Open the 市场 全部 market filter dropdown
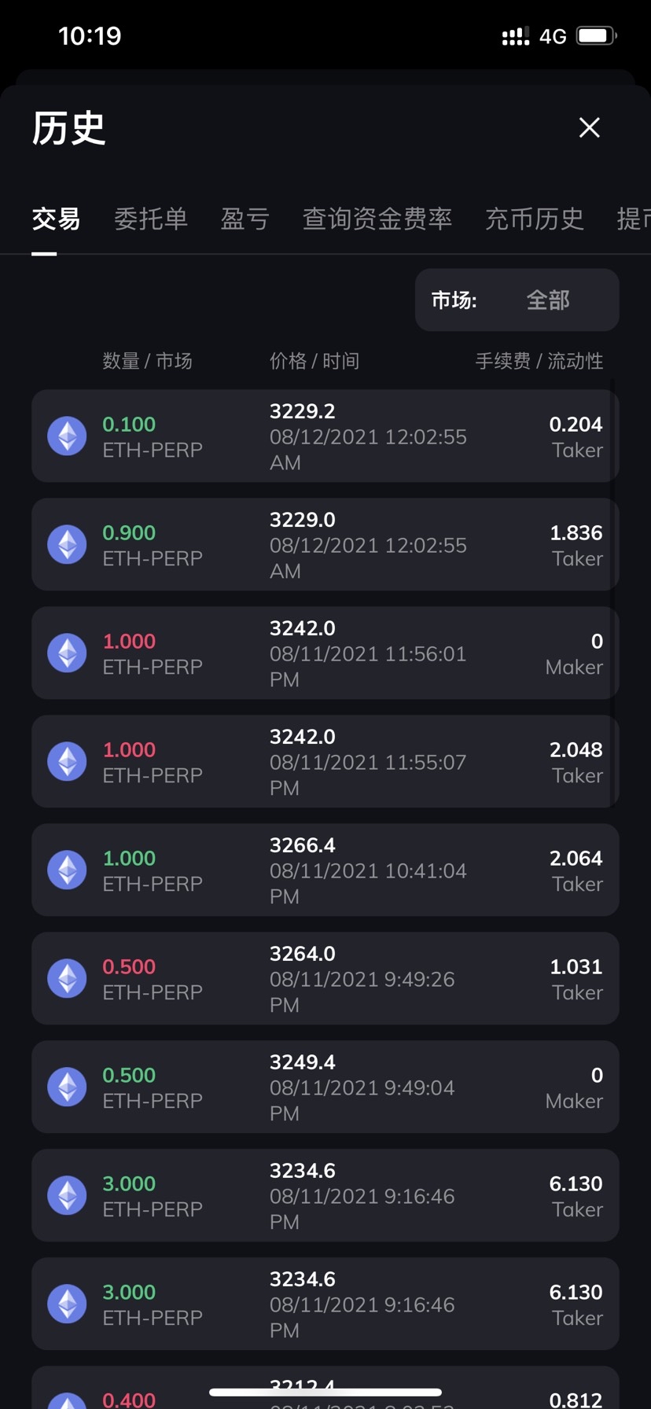Viewport: 651px width, 1409px height. pos(517,300)
